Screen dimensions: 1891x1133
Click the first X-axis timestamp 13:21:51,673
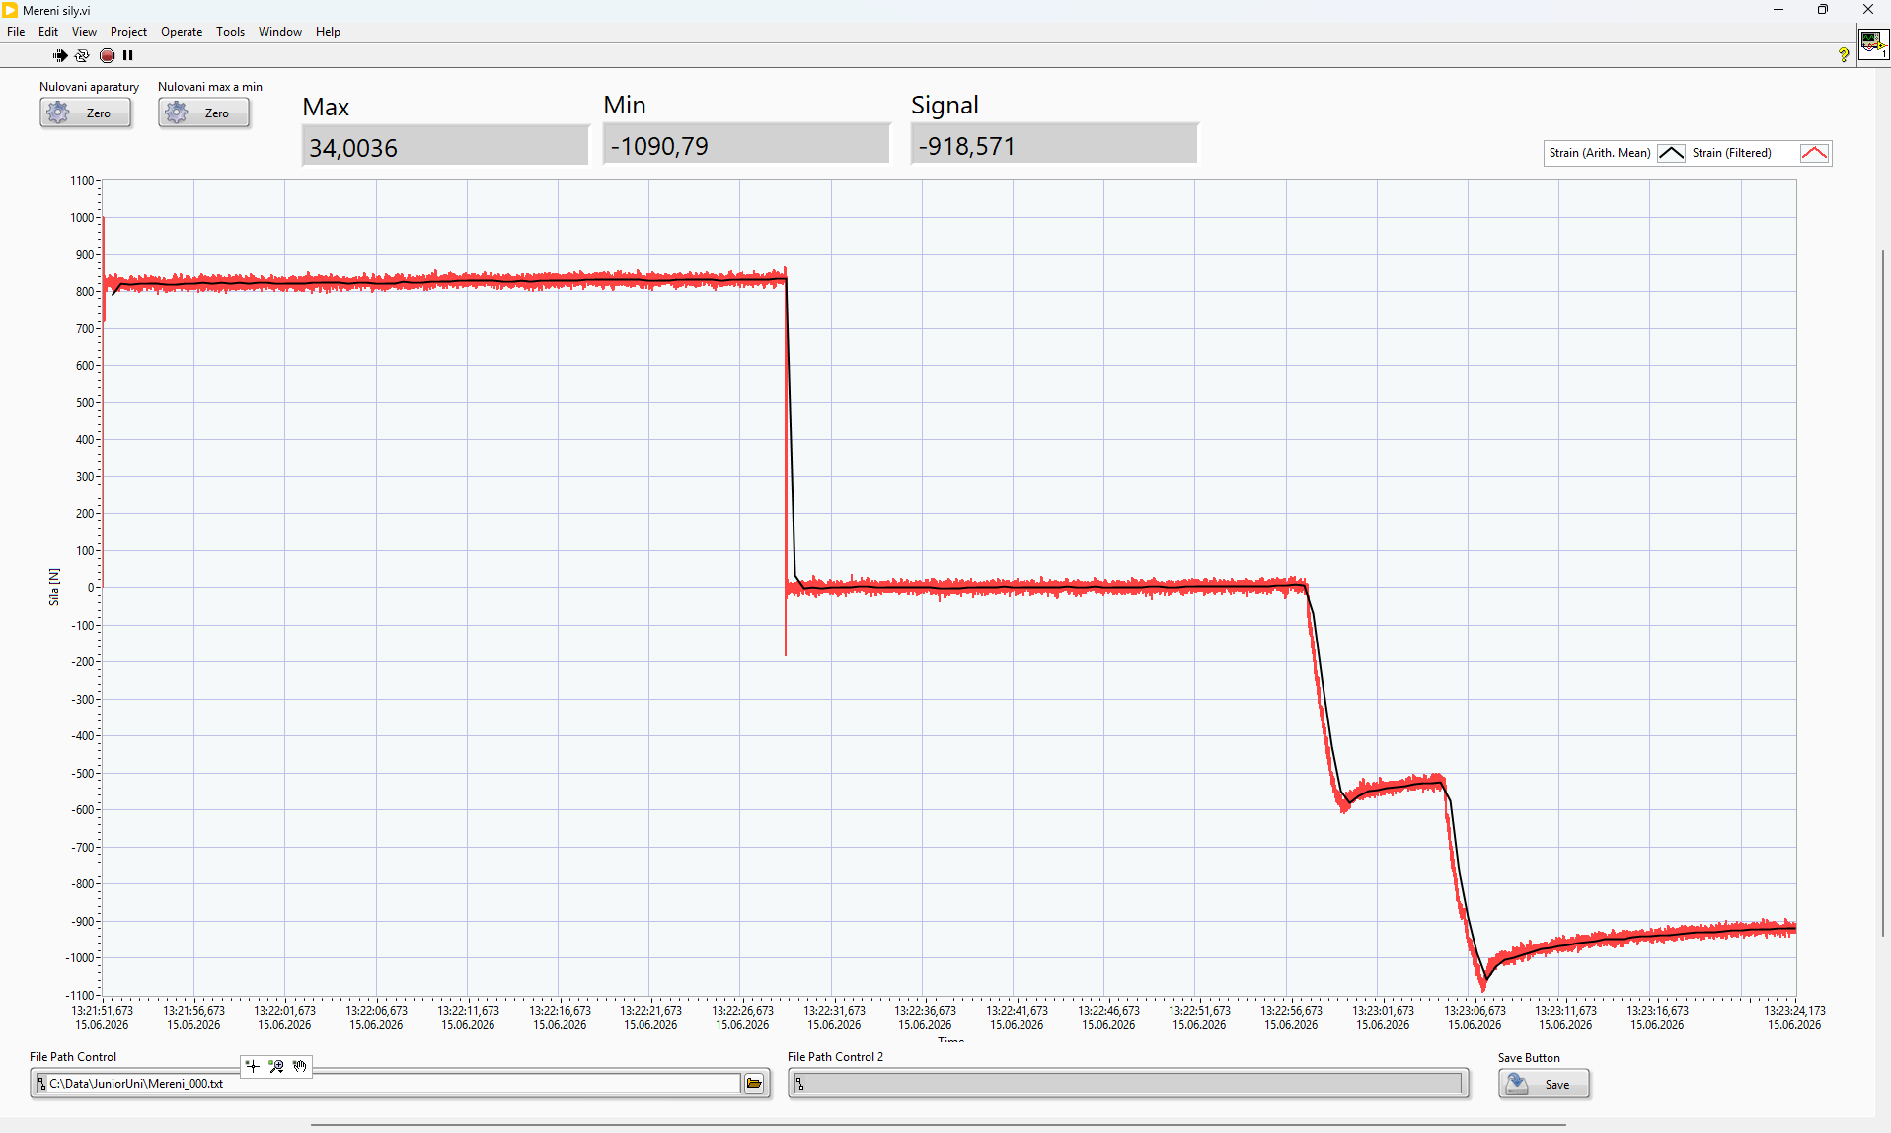pyautogui.click(x=102, y=1011)
